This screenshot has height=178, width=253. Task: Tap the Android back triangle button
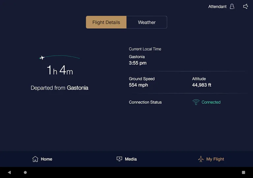pyautogui.click(x=9, y=172)
